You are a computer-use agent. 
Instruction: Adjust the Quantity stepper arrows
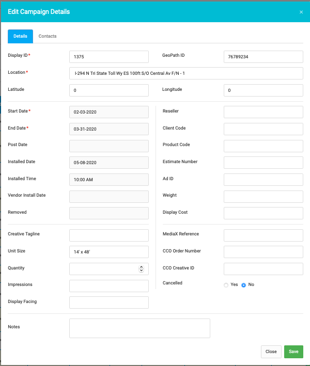click(x=141, y=269)
